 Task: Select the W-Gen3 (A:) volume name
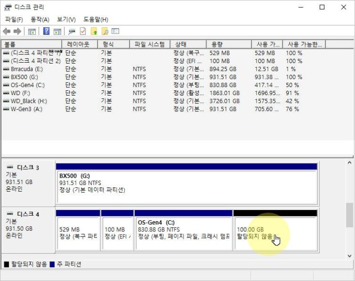(x=26, y=109)
